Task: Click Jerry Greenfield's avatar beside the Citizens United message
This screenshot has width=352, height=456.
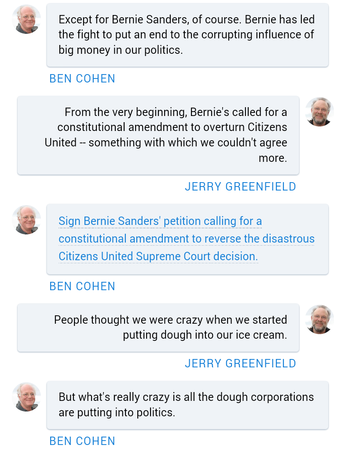Action: click(319, 112)
